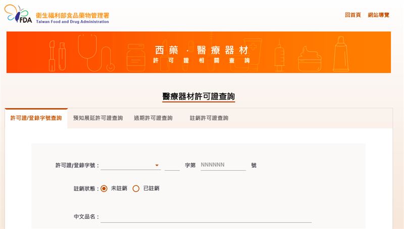Select the 許可證/登錄字號查詢 tab

[36, 118]
